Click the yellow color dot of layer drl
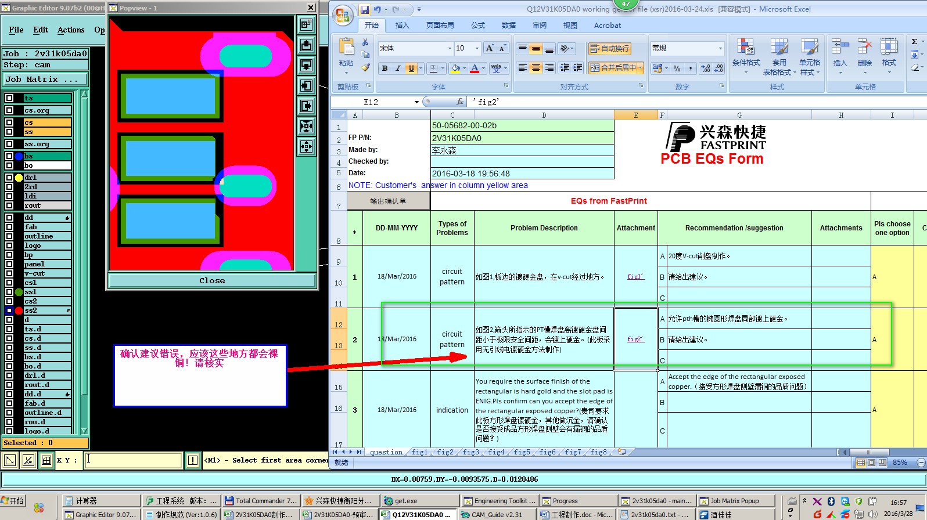Screen dimensions: 927x520 19,178
